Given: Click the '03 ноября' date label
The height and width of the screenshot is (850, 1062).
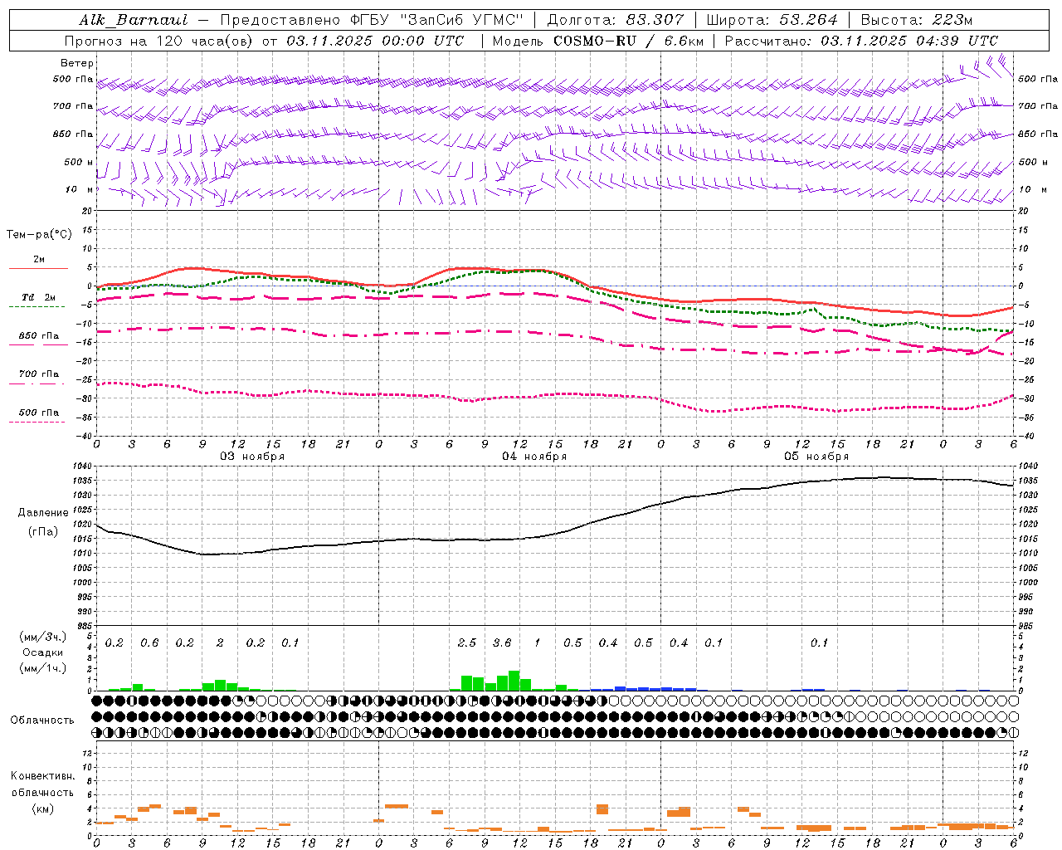Looking at the screenshot, I should click(251, 457).
